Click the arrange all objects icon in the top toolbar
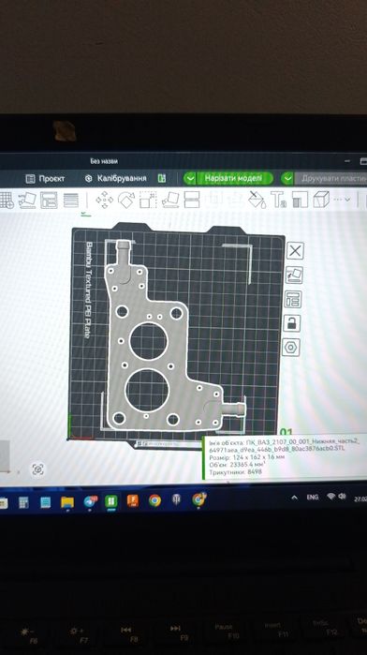 click(x=49, y=201)
